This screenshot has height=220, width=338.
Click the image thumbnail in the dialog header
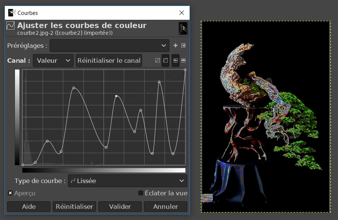183,28
